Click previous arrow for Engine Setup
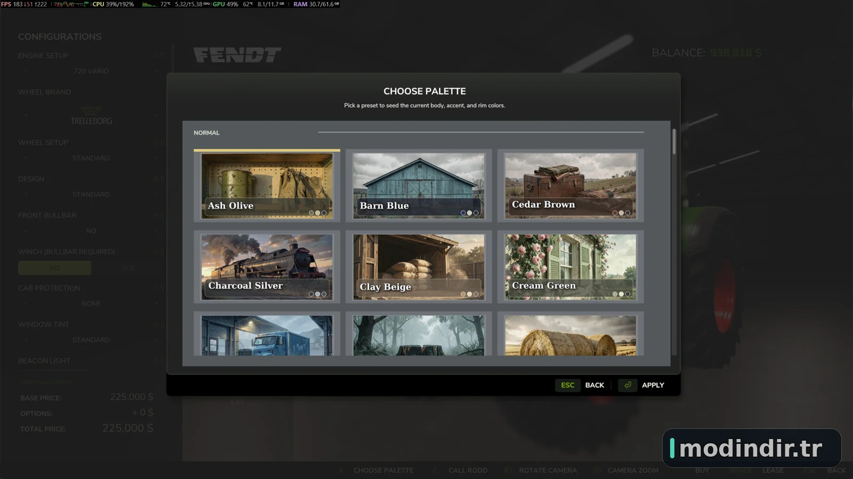853x479 pixels. [x=26, y=71]
